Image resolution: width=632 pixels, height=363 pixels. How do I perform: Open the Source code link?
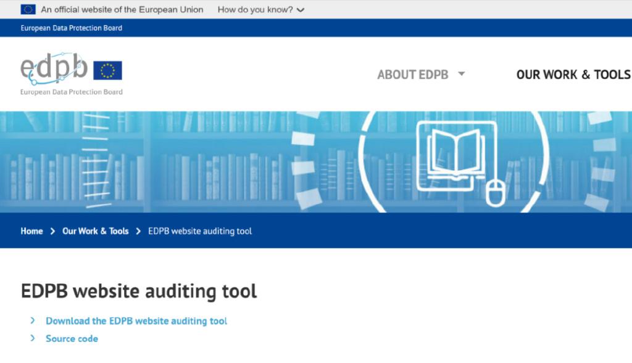71,338
